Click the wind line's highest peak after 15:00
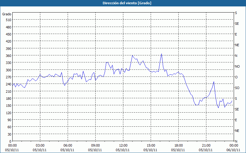Screen dimensions: 246x153 coord(162,54)
